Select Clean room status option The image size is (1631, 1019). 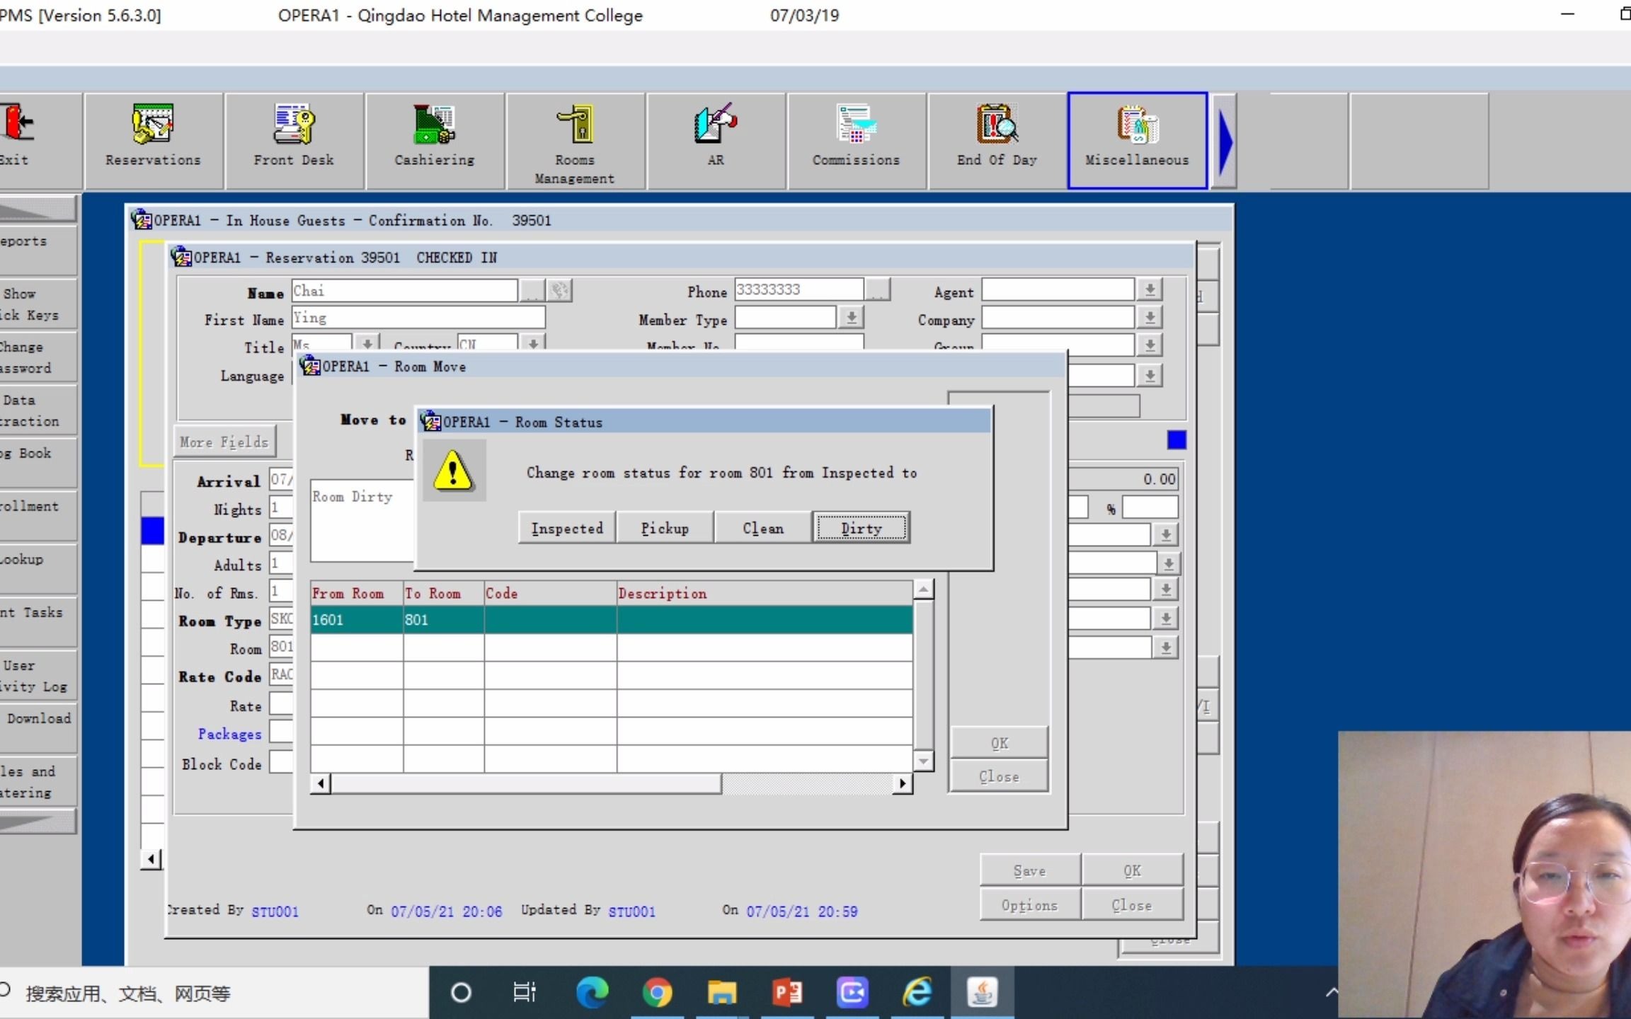[762, 527]
